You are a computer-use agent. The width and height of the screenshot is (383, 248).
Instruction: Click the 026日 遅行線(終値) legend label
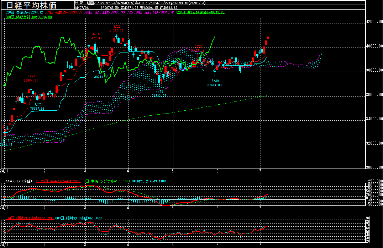[200, 12]
